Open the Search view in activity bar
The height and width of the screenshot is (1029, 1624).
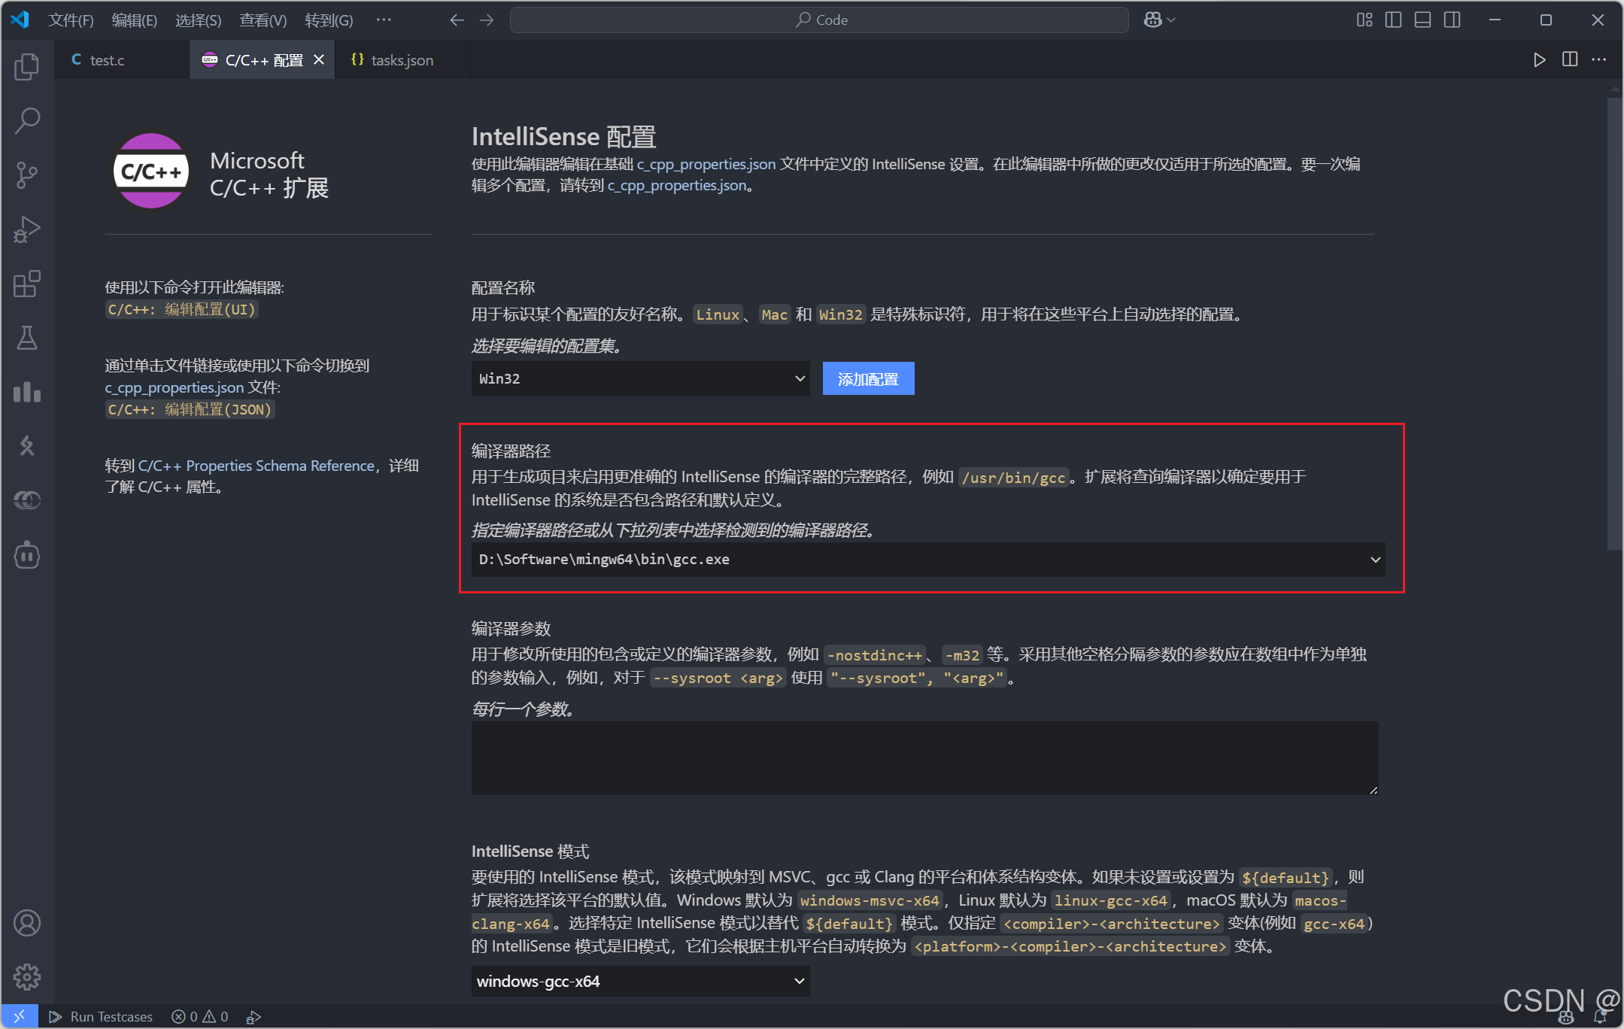(27, 120)
